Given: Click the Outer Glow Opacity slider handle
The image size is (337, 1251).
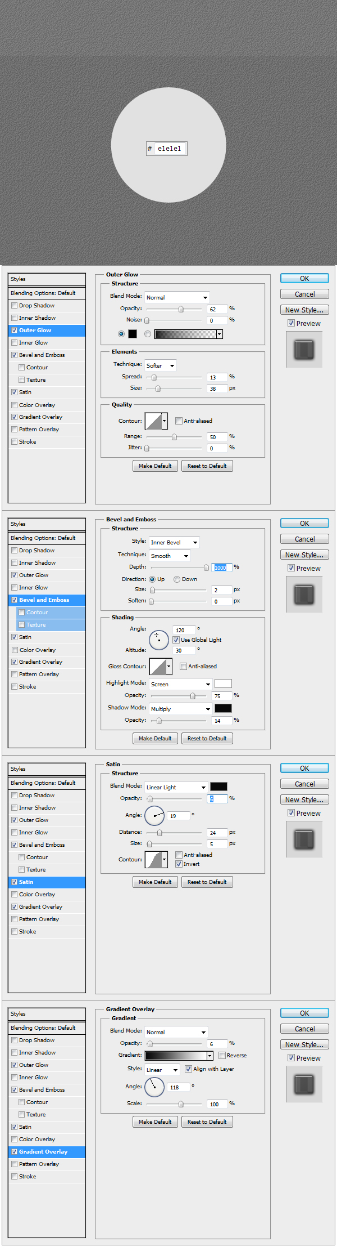Looking at the screenshot, I should [181, 309].
